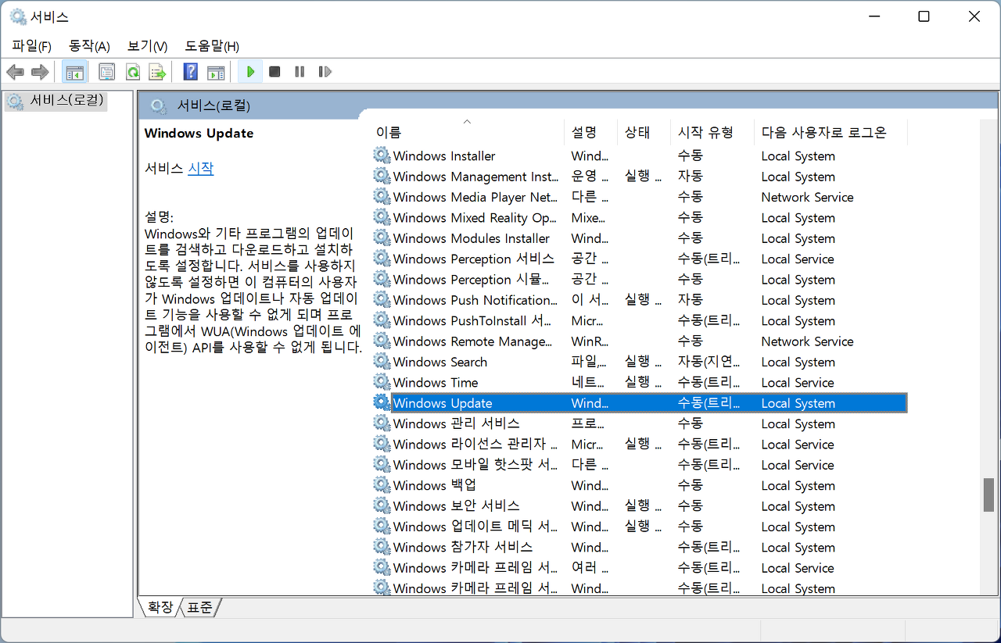Click the 서비스(로컬) header magnifier gear icon

click(159, 105)
